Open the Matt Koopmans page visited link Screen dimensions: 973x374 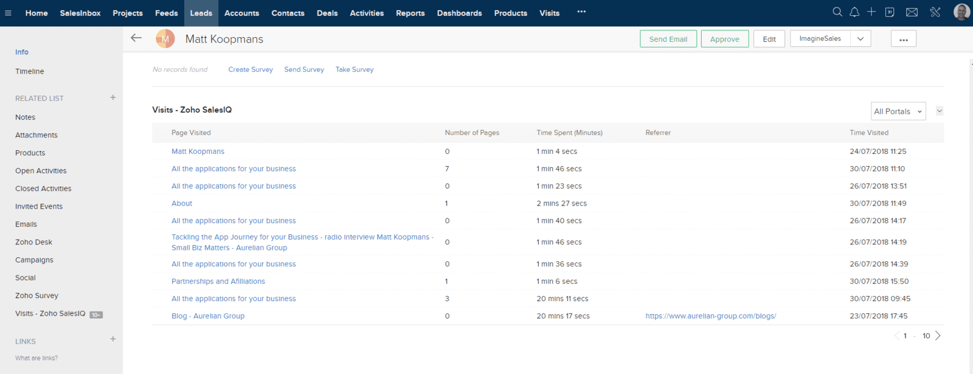198,151
